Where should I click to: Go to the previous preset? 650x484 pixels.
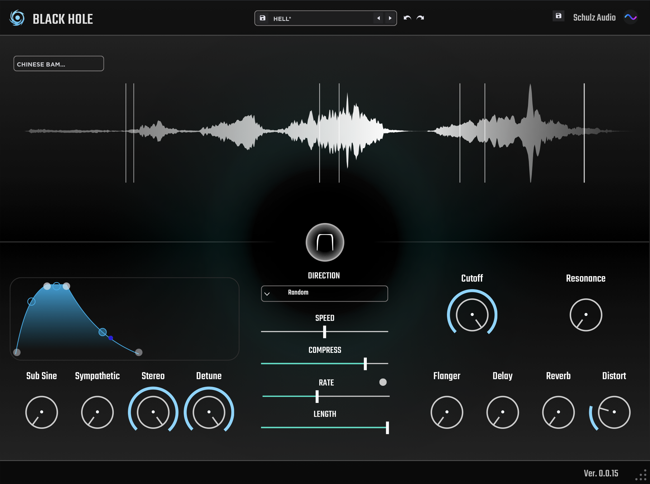[x=379, y=18]
